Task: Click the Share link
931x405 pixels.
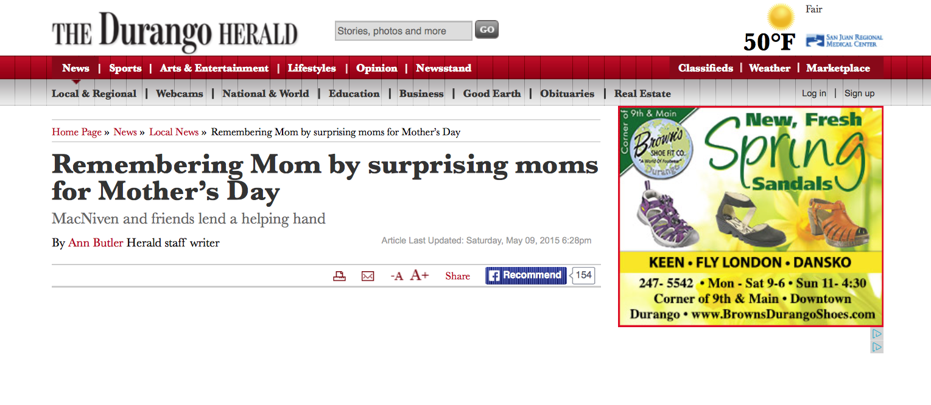Action: click(x=457, y=276)
